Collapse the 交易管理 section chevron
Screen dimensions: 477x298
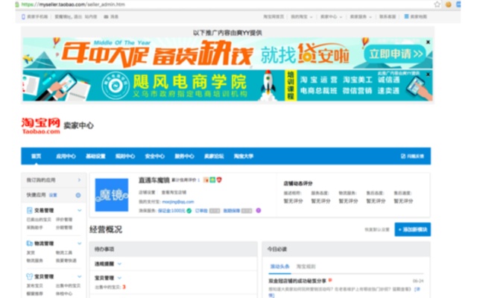[x=80, y=210]
